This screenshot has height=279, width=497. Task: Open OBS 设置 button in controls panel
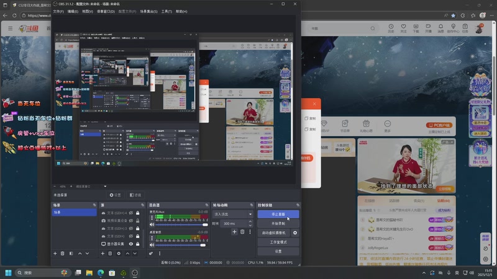click(x=278, y=251)
